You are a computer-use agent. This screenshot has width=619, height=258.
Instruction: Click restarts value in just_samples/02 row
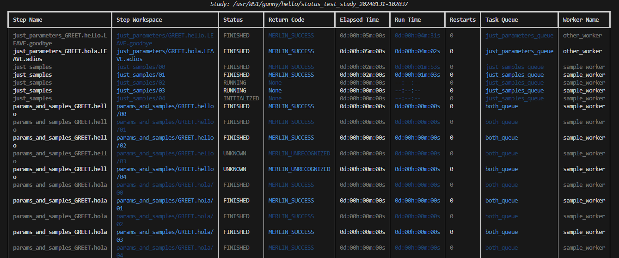click(x=452, y=83)
